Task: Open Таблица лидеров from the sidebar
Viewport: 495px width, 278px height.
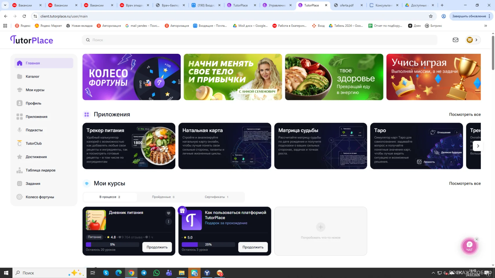Action: point(40,170)
